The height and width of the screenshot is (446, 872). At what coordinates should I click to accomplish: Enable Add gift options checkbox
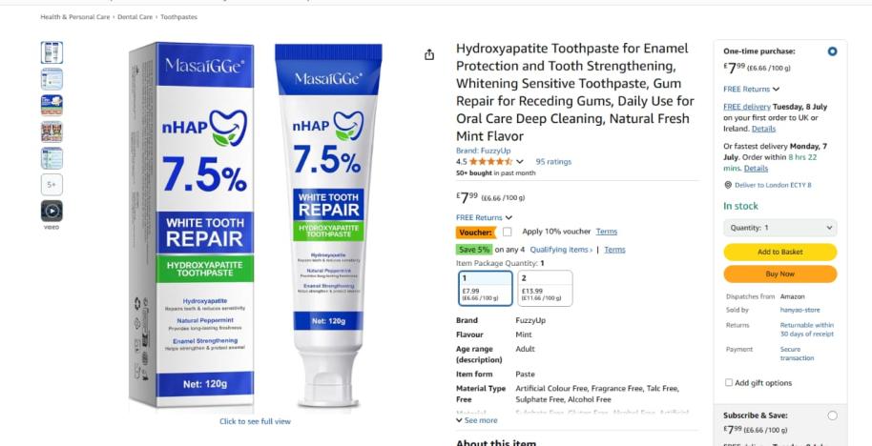point(729,383)
